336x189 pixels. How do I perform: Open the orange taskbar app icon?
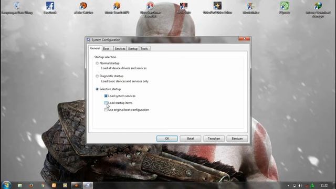pos(54,185)
